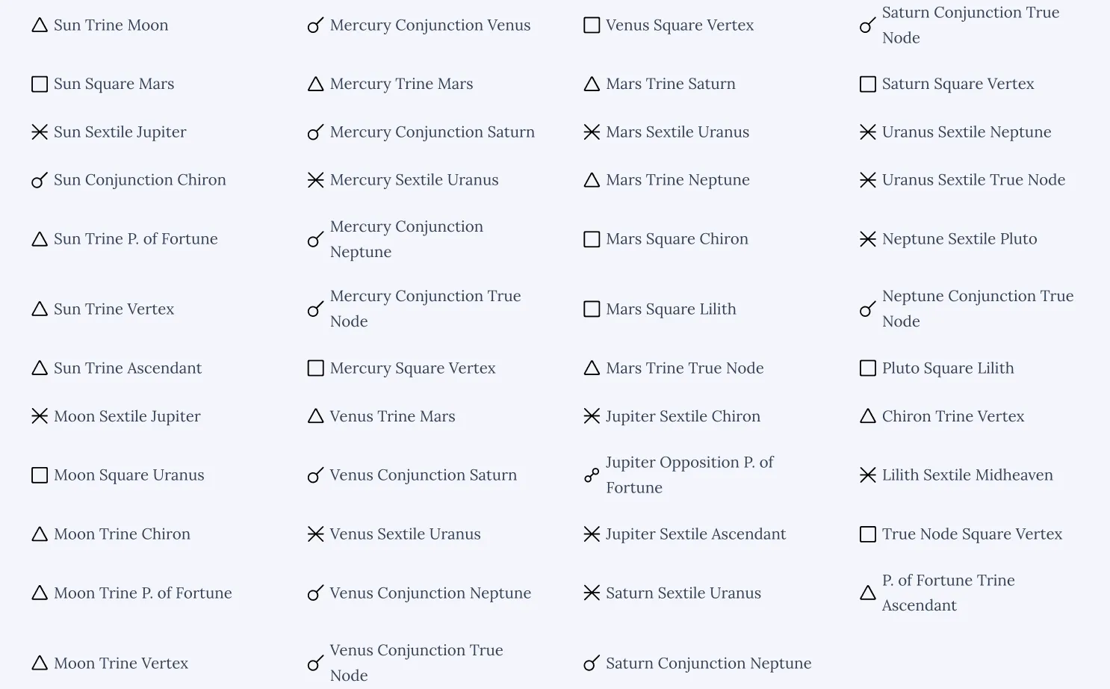The height and width of the screenshot is (689, 1110).
Task: Click the conjunction icon beside Sun Conjunction Chiron
Action: tap(40, 180)
